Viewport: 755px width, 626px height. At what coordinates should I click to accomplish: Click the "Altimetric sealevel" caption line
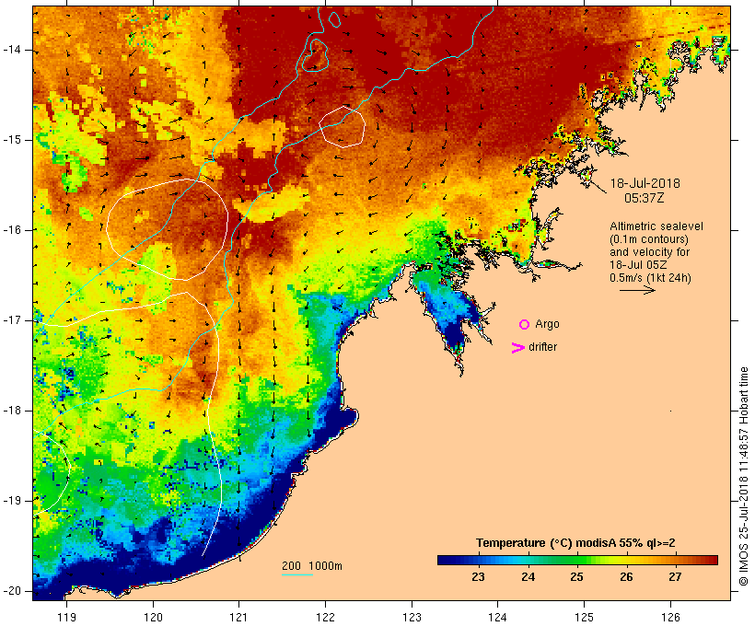tap(656, 226)
